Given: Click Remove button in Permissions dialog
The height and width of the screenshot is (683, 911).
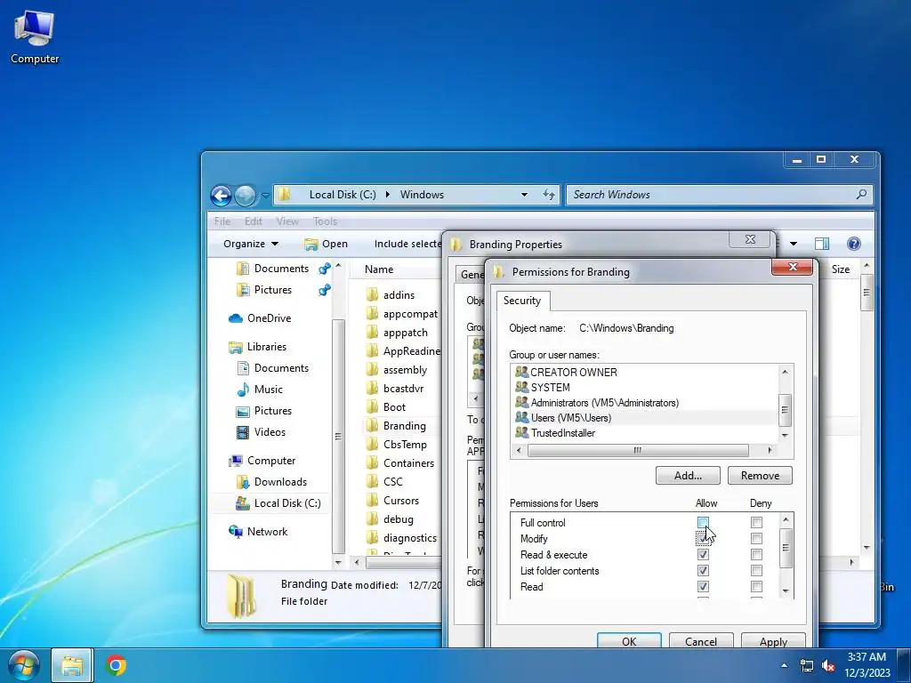Looking at the screenshot, I should pyautogui.click(x=760, y=476).
